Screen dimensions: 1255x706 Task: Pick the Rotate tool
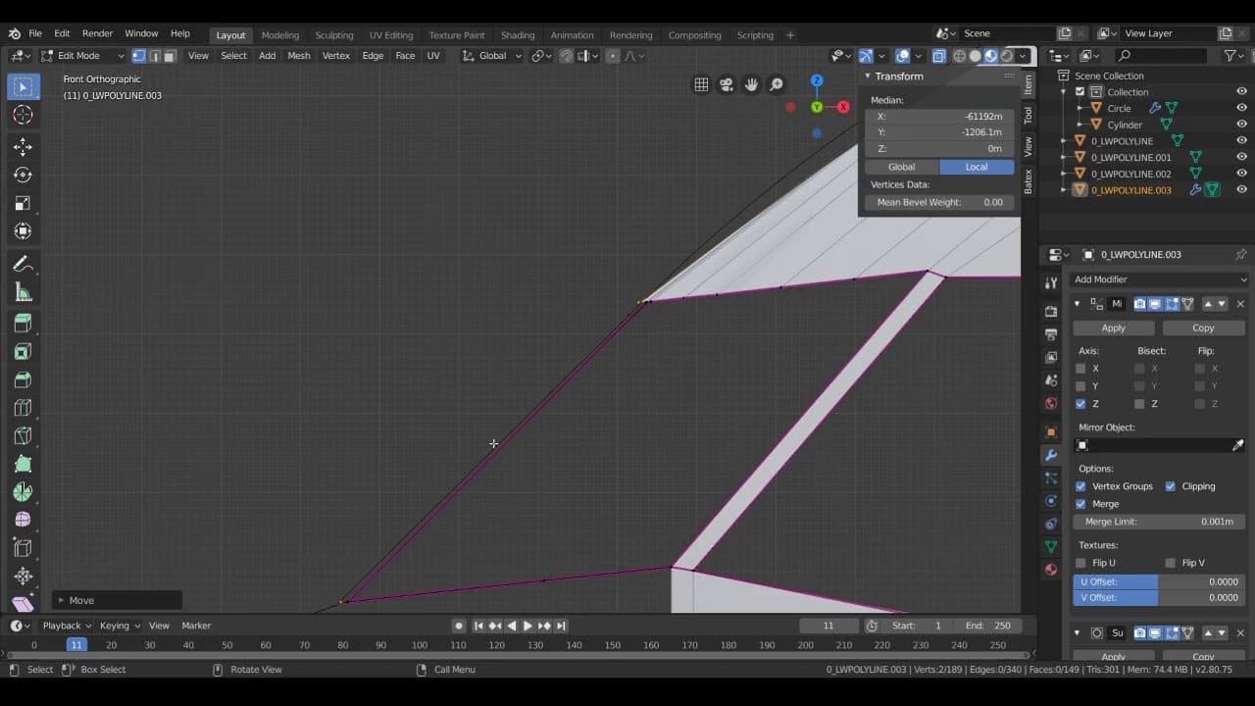click(23, 175)
